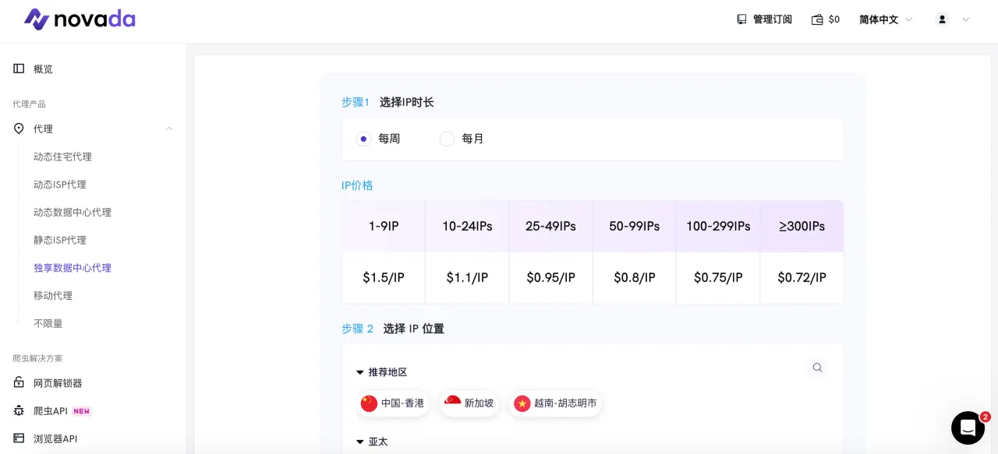Collapse the 代理 sidebar section
Screen dimensions: 998x454
[168, 128]
